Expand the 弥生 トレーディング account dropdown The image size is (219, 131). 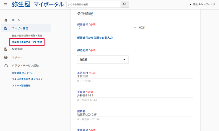[x=202, y=4]
